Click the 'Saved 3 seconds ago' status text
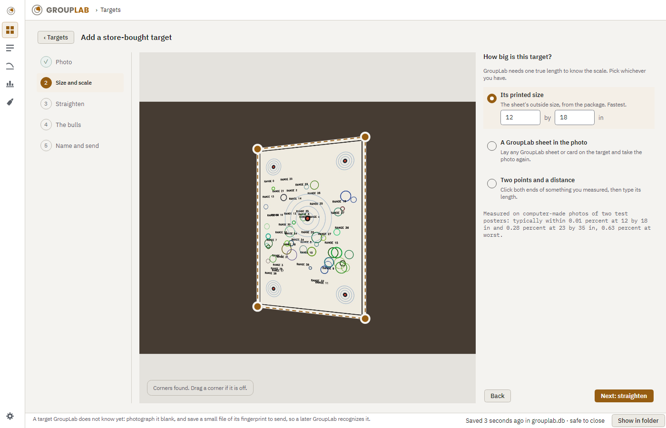Image resolution: width=666 pixels, height=428 pixels. click(535, 421)
